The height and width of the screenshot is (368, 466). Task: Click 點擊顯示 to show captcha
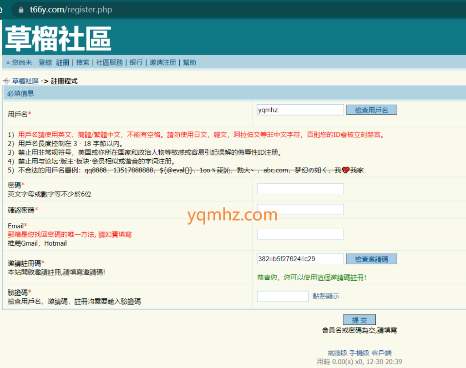tap(326, 296)
